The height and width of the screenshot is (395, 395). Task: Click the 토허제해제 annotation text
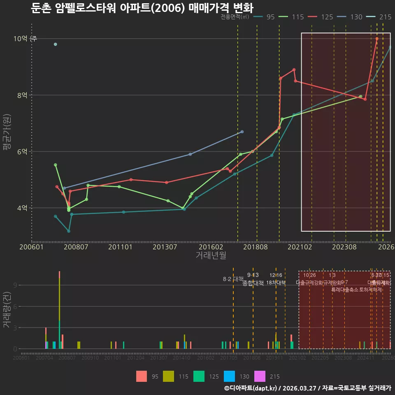(371, 290)
